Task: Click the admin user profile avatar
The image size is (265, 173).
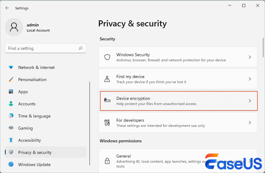Action: pos(14,28)
